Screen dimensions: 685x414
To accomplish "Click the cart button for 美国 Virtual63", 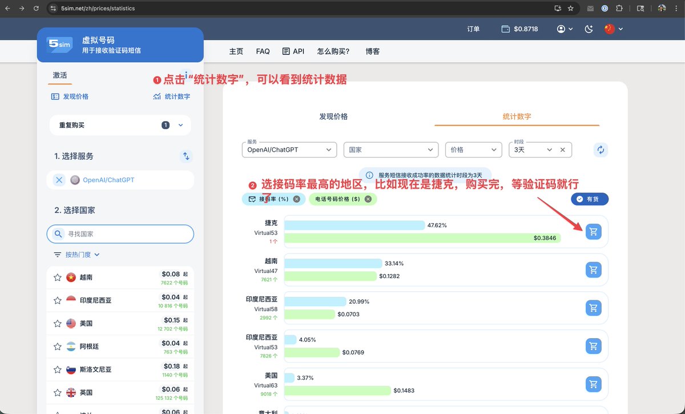I will pos(594,384).
